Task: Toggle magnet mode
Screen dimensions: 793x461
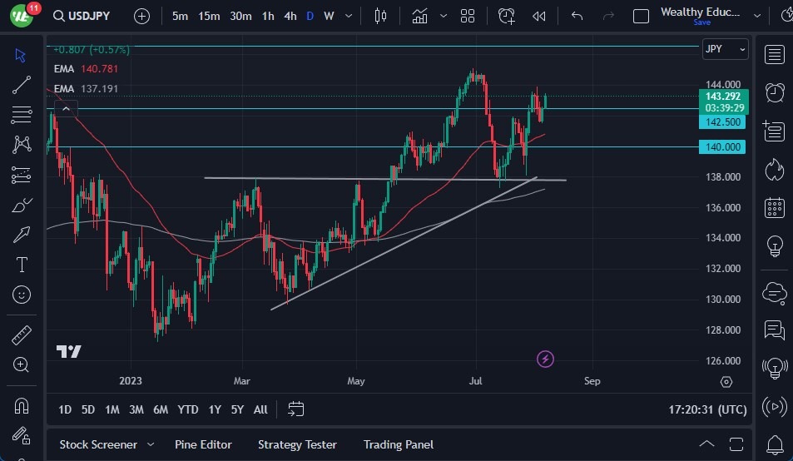Action: (x=22, y=406)
